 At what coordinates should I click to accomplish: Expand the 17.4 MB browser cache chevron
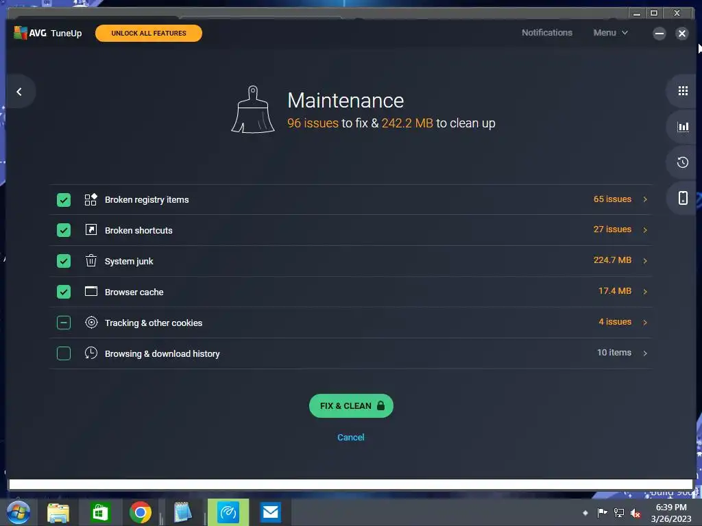coord(645,292)
